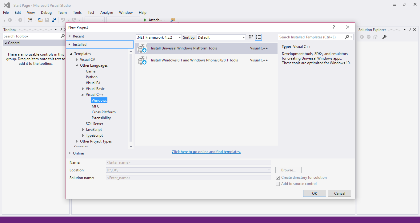Viewport: 420px width, 223px height.
Task: Click the Open File folder icon
Action: point(40,20)
